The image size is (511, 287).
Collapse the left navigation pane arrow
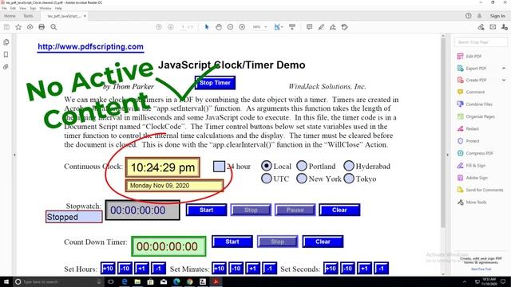tap(14, 155)
